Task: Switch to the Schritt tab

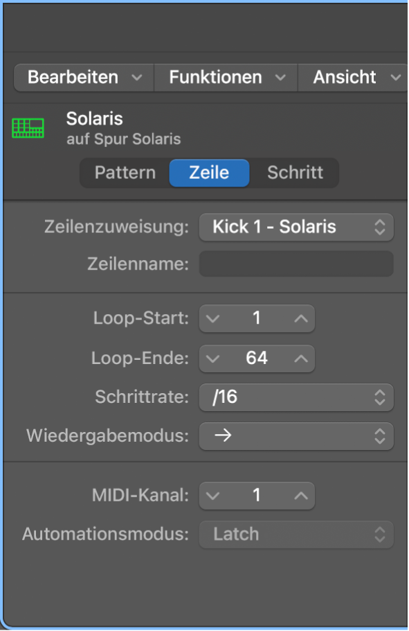Action: (x=294, y=173)
